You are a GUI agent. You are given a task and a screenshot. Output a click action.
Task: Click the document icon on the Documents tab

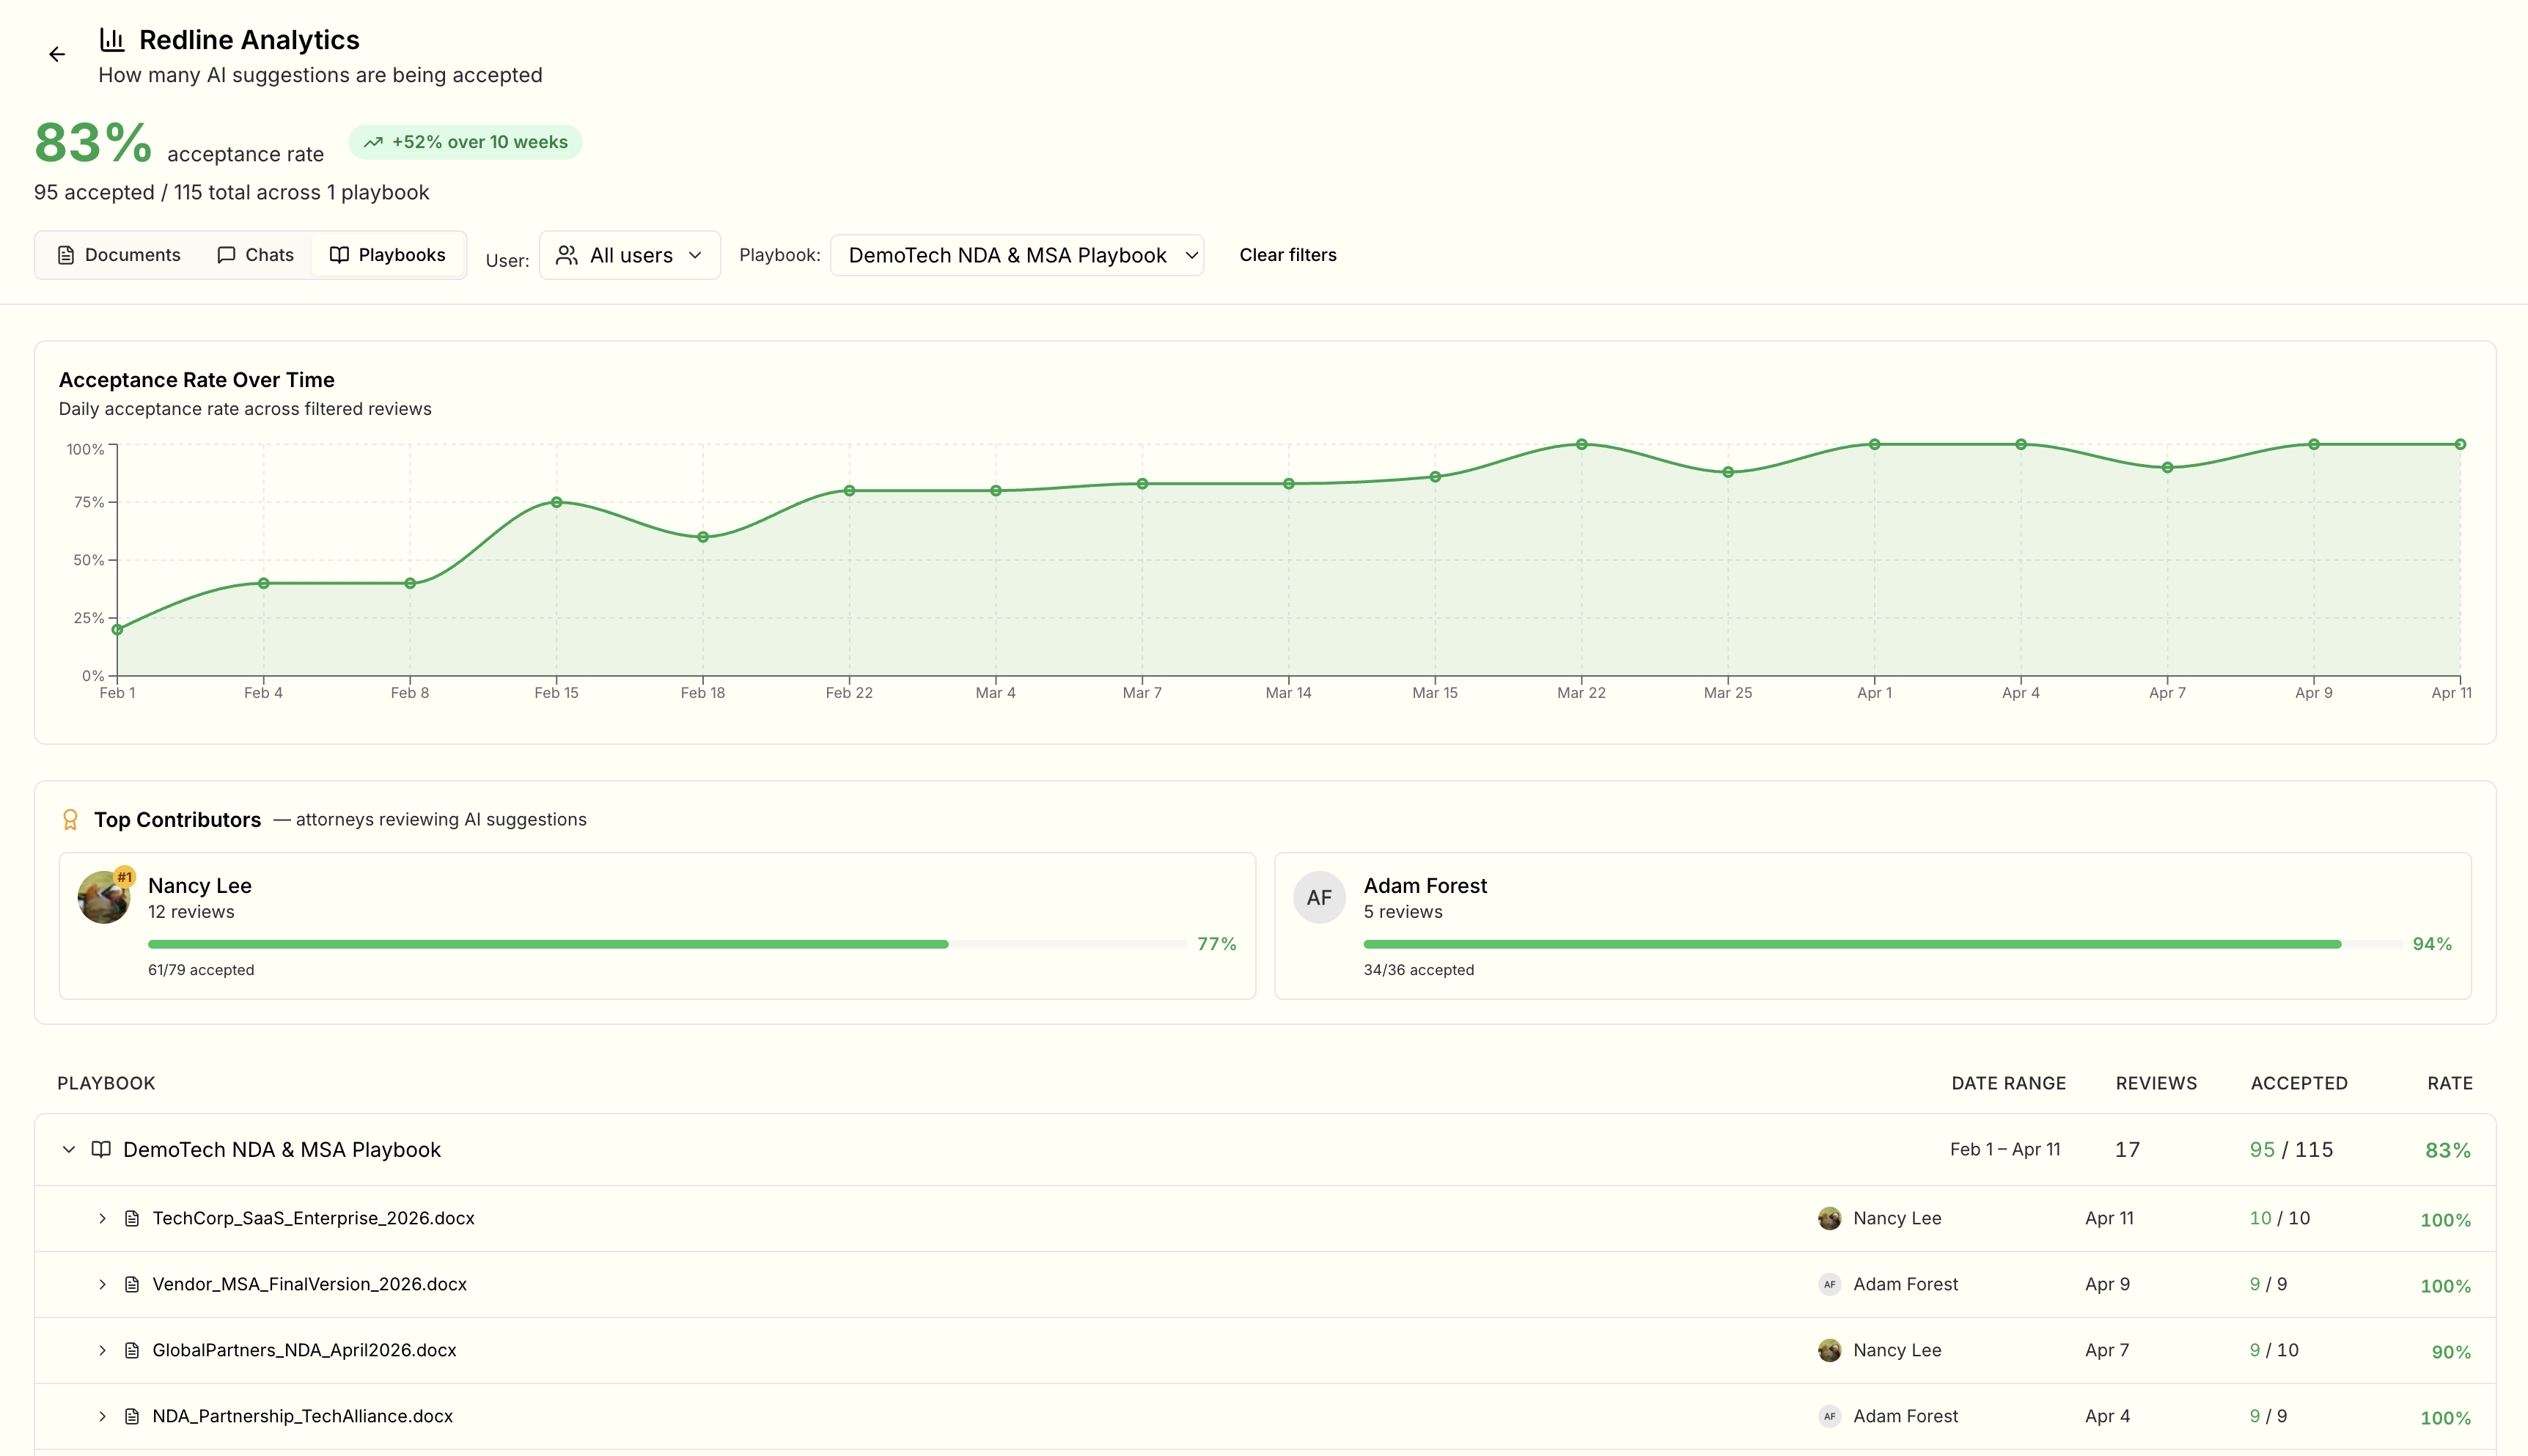tap(66, 255)
